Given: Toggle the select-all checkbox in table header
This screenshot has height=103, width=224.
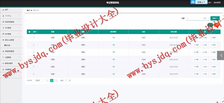Looking at the screenshot, I should pyautogui.click(x=29, y=32).
